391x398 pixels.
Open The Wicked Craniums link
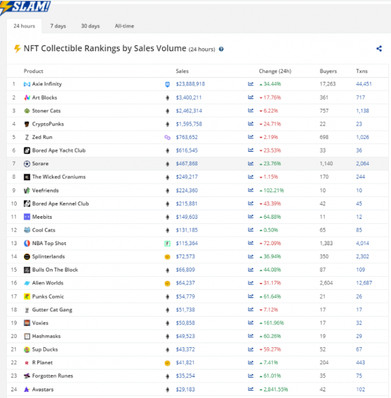(59, 177)
